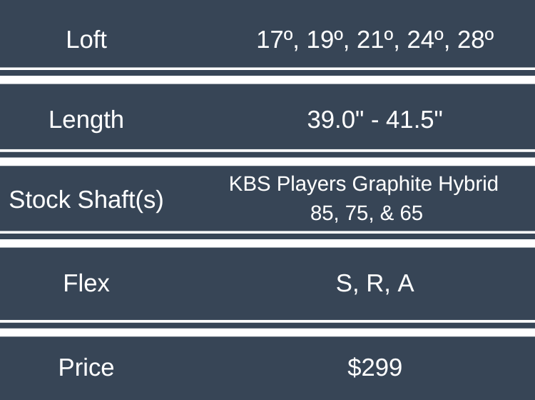Image resolution: width=535 pixels, height=400 pixels.
Task: Click the Length row label
Action: pos(86,119)
